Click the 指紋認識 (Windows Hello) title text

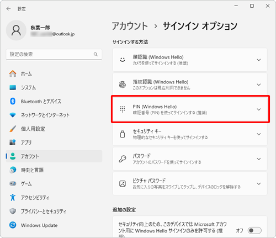click(161, 82)
